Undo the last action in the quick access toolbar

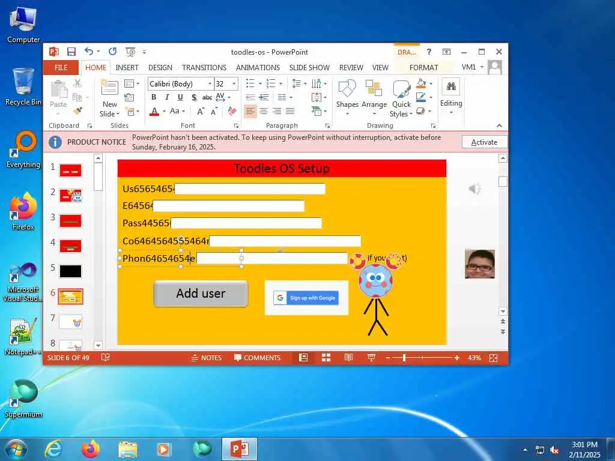[89, 52]
